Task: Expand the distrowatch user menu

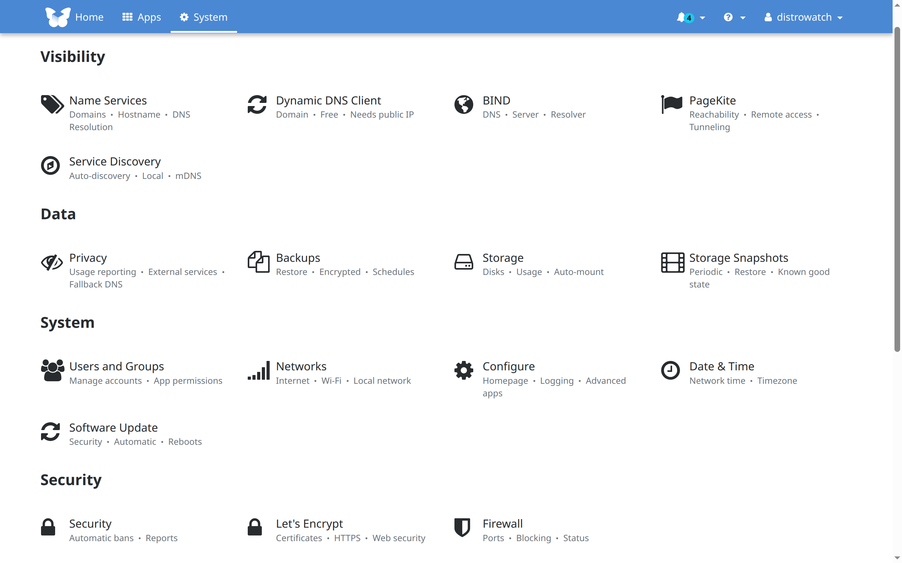Action: [x=803, y=17]
